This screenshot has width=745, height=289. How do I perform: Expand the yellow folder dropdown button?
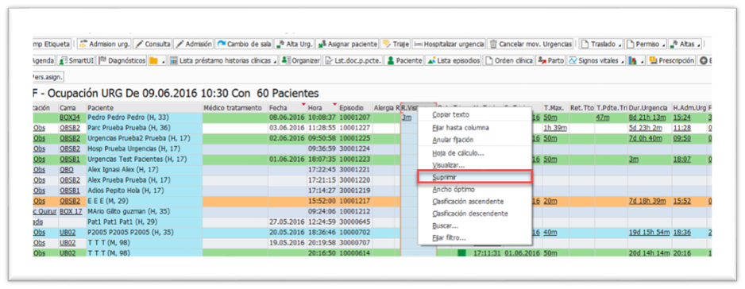[x=164, y=61]
